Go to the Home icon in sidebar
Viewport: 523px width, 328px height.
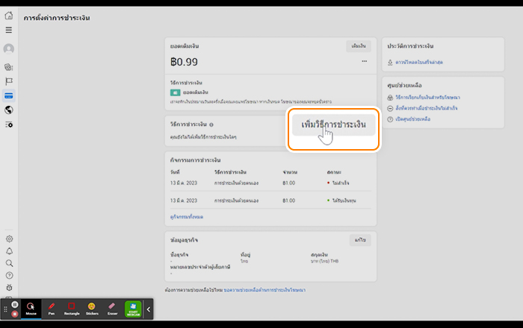pos(9,16)
